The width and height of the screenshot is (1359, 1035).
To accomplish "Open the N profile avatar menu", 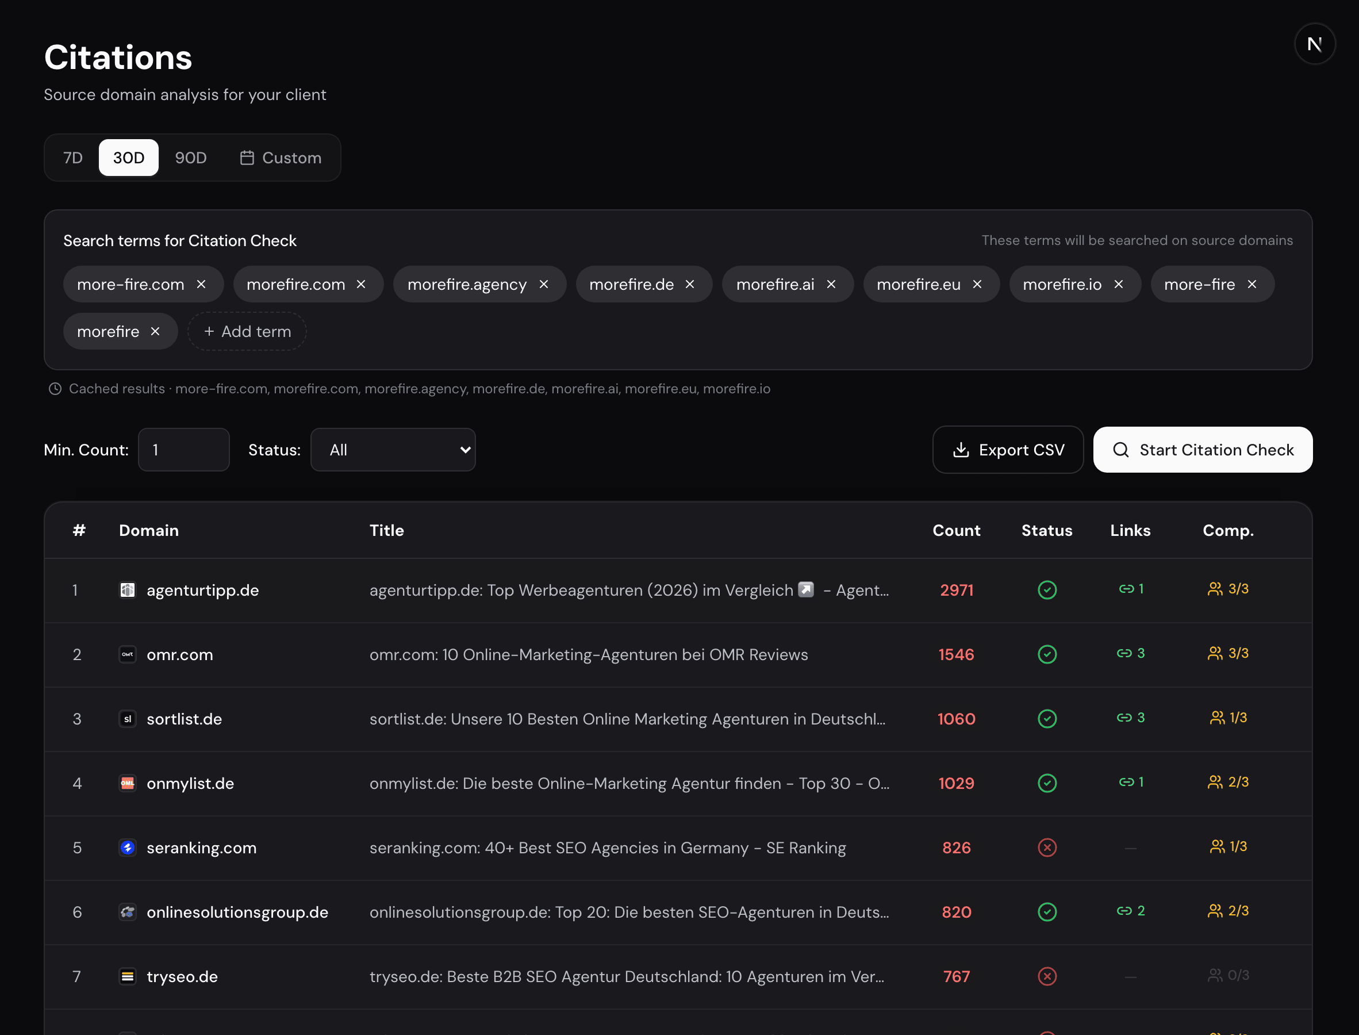I will point(1315,44).
